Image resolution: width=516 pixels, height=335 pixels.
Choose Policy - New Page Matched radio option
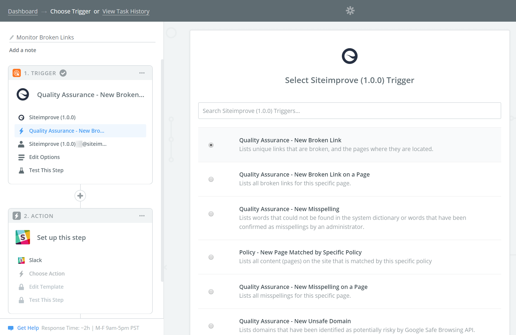coord(211,257)
